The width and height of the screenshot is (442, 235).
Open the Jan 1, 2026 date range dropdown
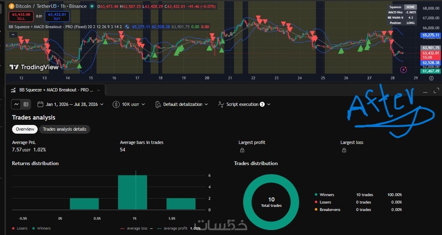click(71, 104)
